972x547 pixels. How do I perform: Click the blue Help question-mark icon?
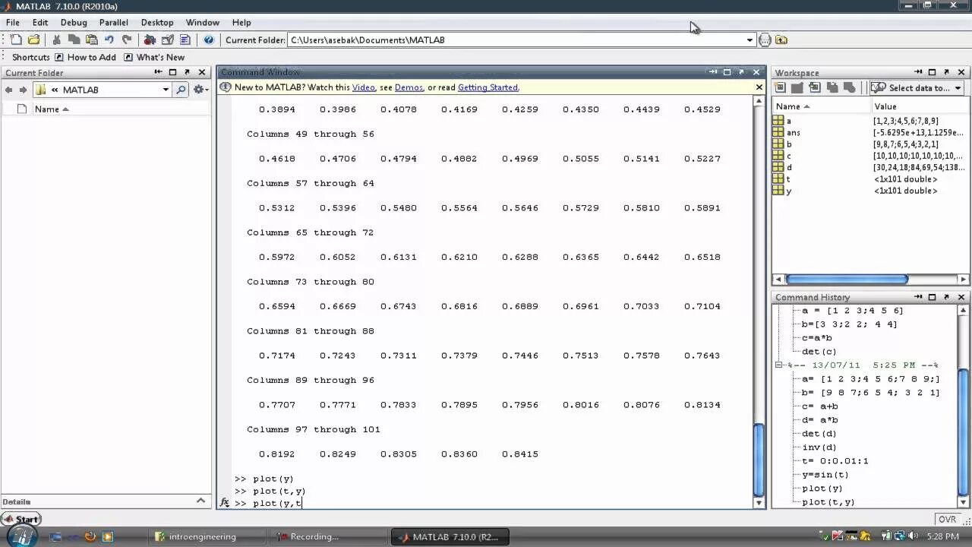pos(209,40)
